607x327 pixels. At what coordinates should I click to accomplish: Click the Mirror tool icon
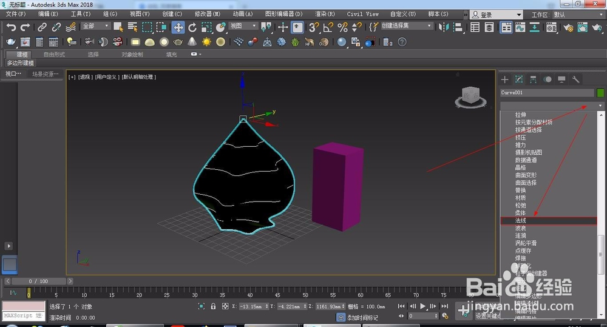tap(443, 27)
